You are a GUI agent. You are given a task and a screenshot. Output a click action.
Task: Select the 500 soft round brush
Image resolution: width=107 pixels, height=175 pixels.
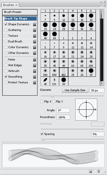pos(55,72)
